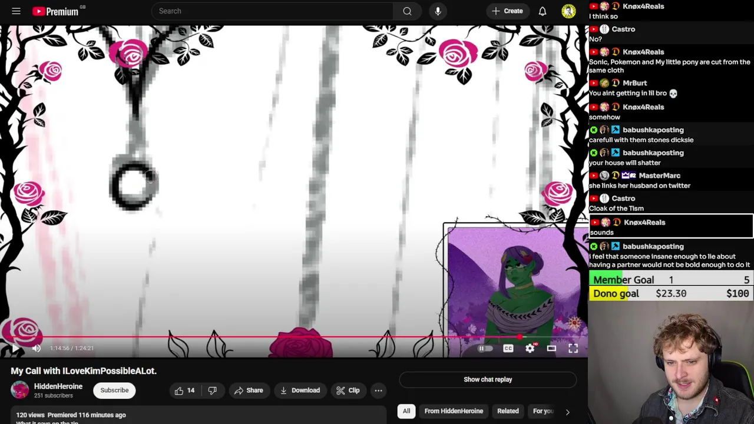Select the All filter chip
Screen dimensions: 754x424
tap(406, 411)
